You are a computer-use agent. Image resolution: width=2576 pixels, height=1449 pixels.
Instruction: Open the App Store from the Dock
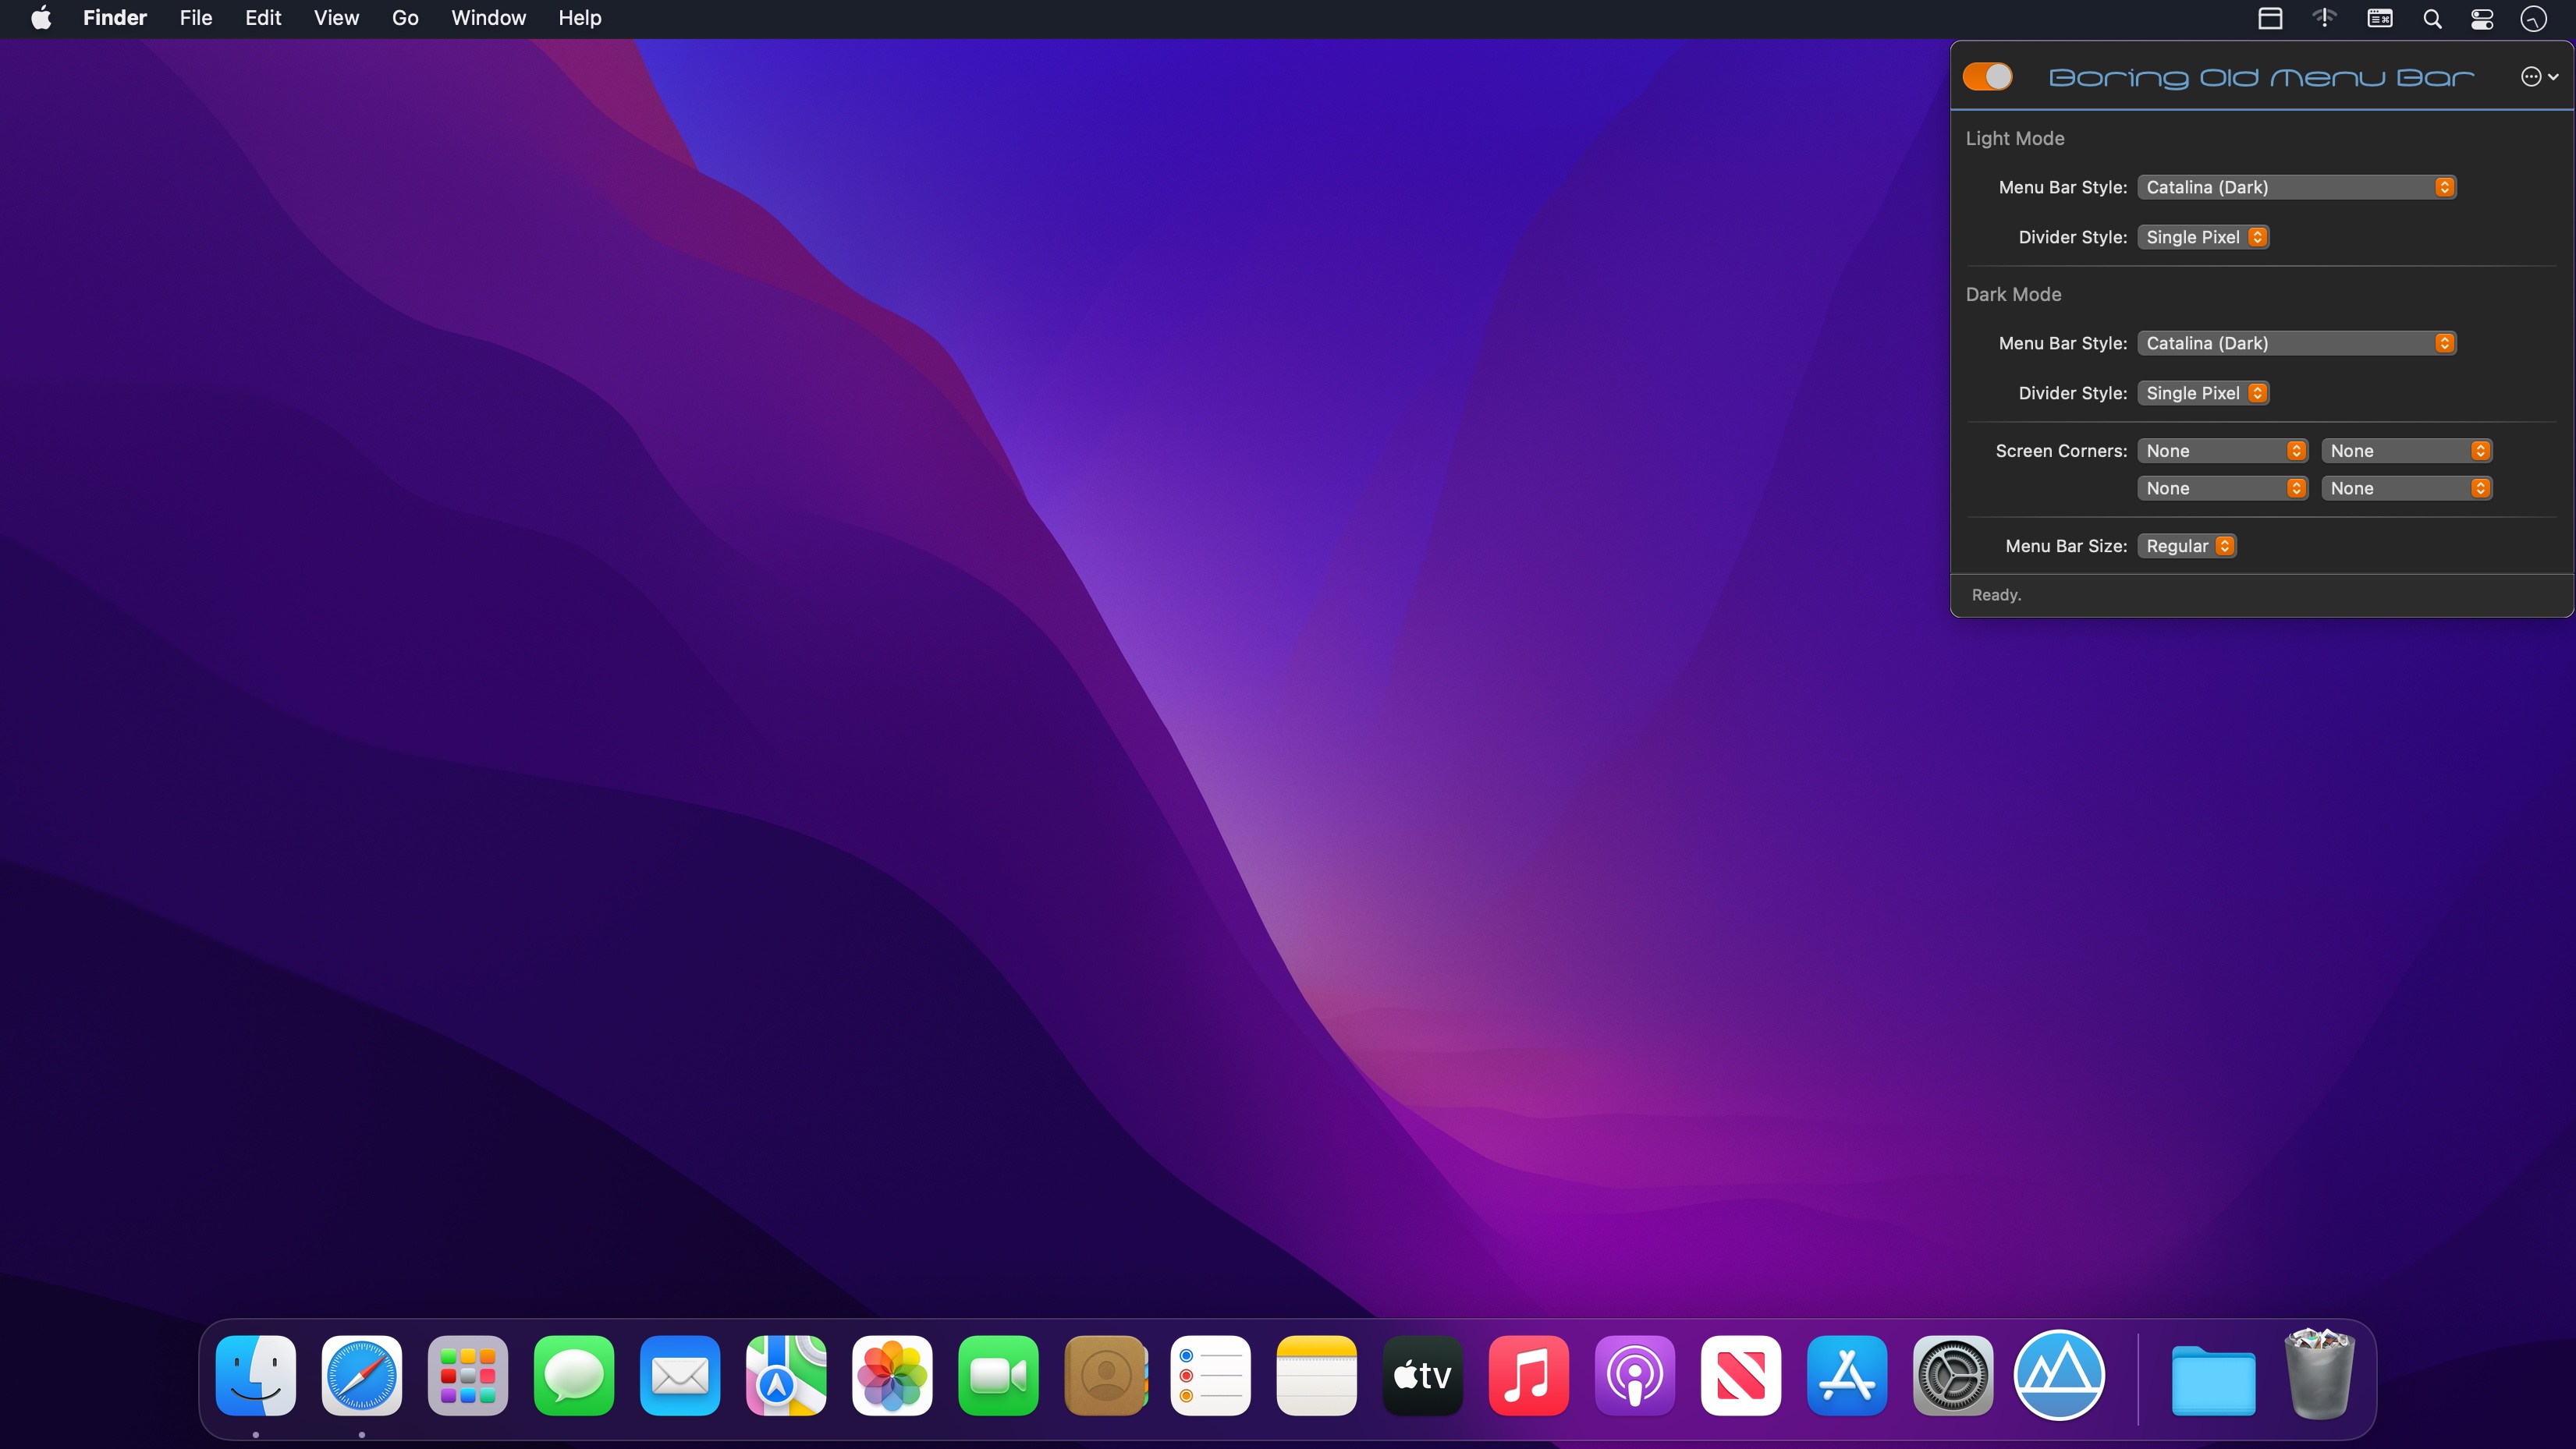tap(1847, 1375)
